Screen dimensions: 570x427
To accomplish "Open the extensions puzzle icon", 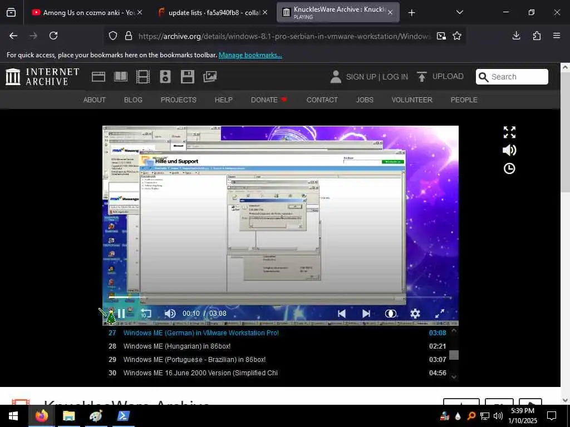I will 537,36.
